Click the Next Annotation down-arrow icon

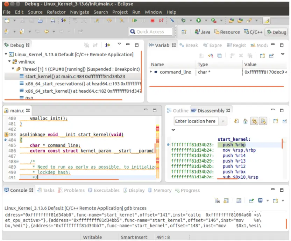pyautogui.click(x=7, y=31)
